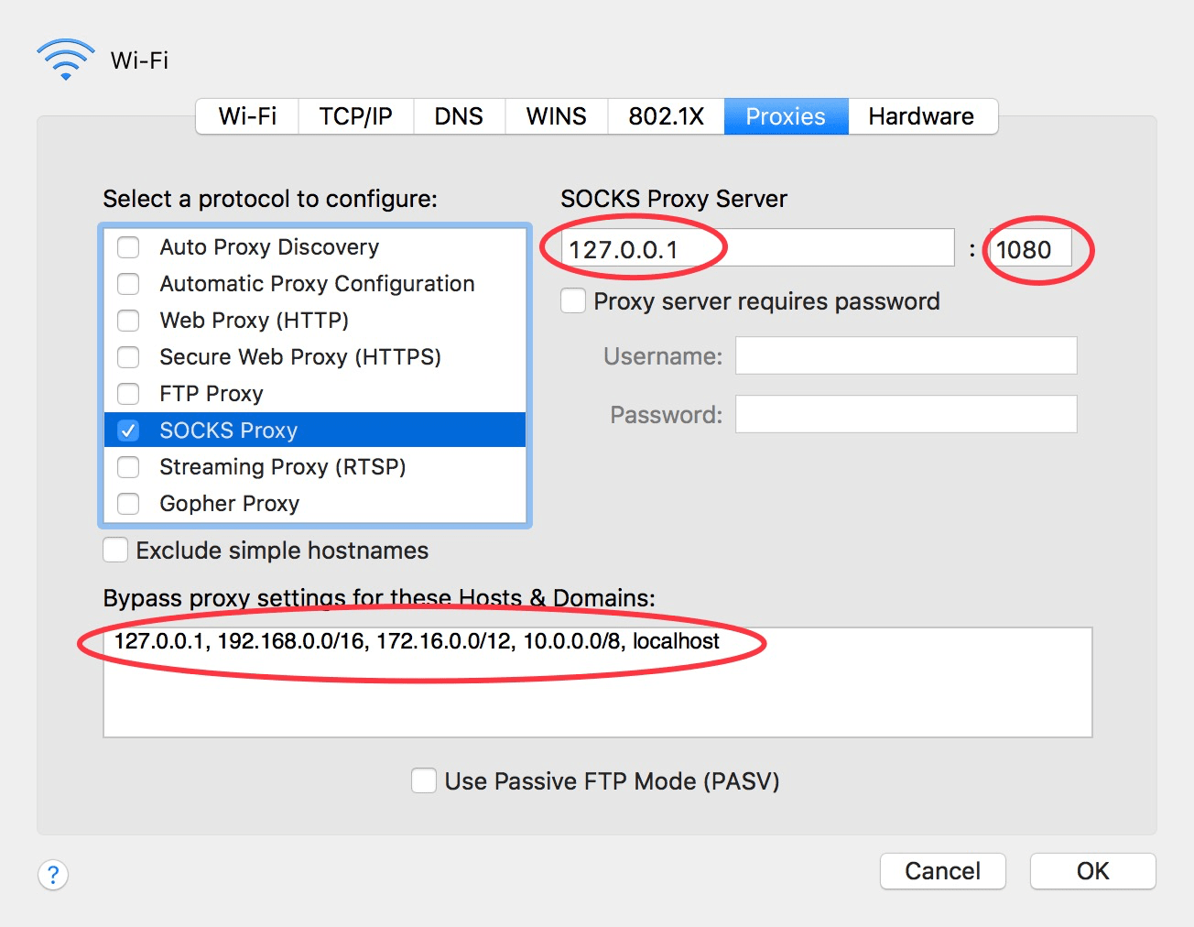Click the port field showing 1080
This screenshot has width=1194, height=927.
[1031, 248]
